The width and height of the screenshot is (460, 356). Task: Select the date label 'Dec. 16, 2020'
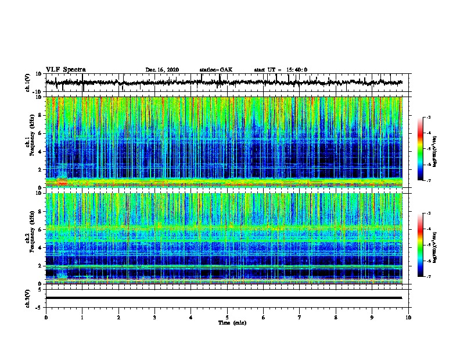[x=162, y=70]
